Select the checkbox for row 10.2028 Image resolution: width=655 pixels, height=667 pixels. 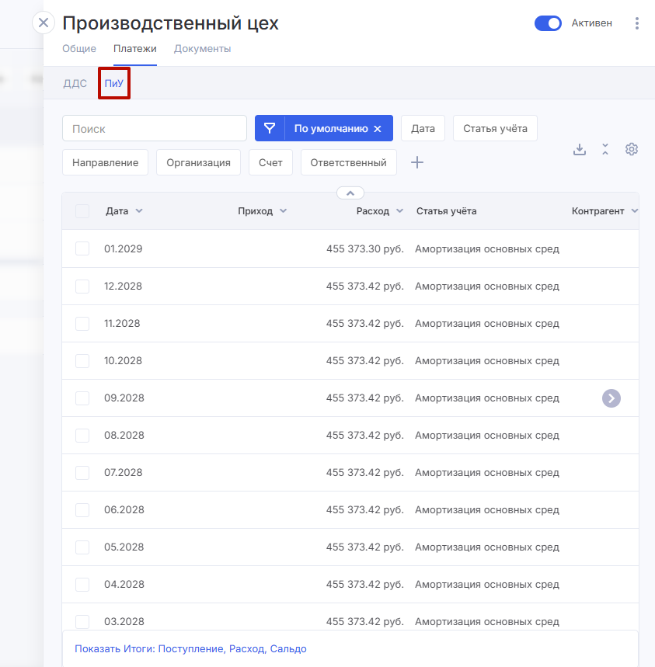[x=82, y=361]
